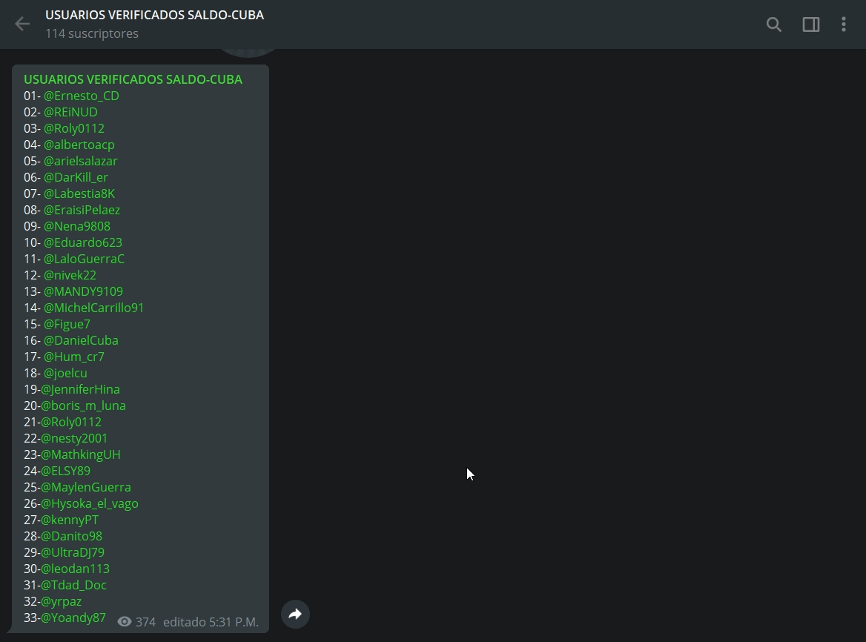Open the channel search icon
This screenshot has width=866, height=642.
774,24
